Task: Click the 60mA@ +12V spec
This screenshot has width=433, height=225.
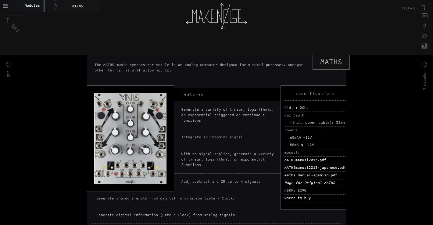Action: (x=301, y=137)
